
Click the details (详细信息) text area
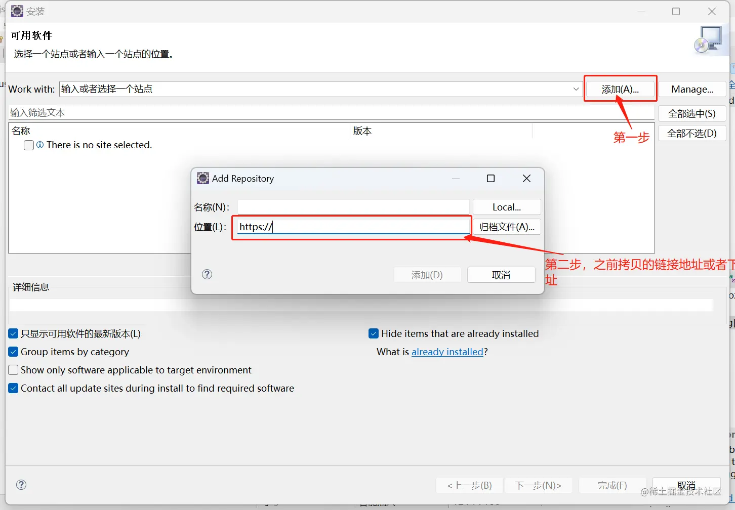click(361, 305)
